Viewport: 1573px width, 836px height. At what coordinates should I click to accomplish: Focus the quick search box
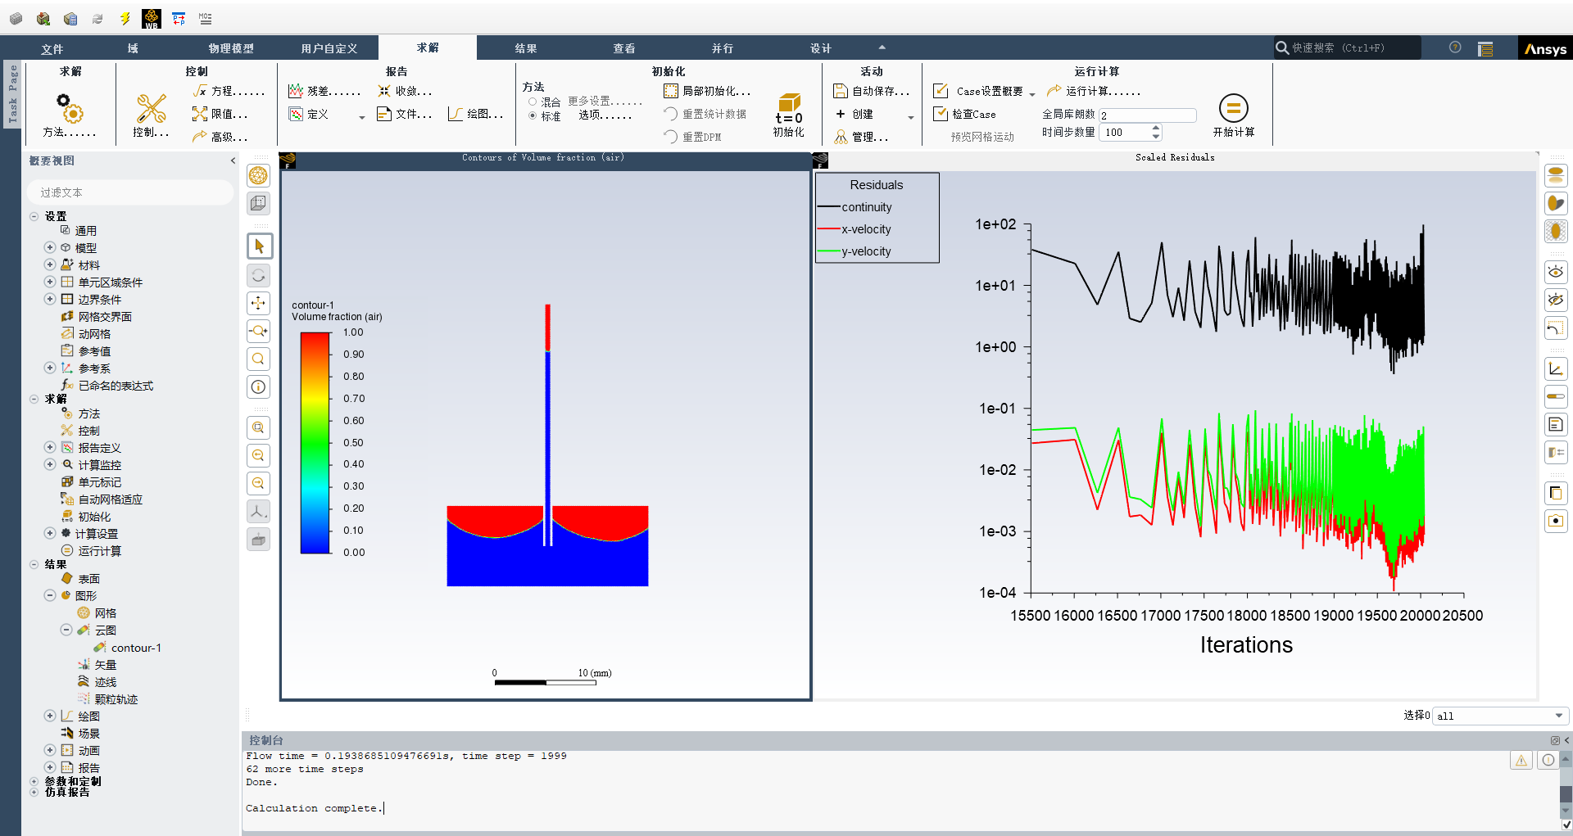1348,47
